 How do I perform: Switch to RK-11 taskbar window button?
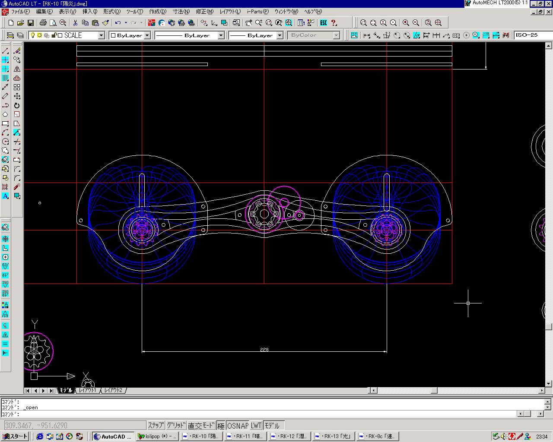click(x=245, y=436)
